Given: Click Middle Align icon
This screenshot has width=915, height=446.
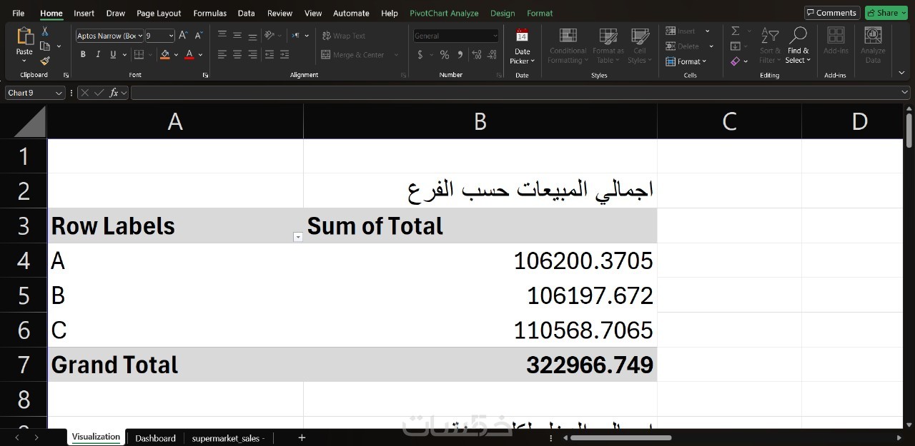Looking at the screenshot, I should pyautogui.click(x=237, y=35).
